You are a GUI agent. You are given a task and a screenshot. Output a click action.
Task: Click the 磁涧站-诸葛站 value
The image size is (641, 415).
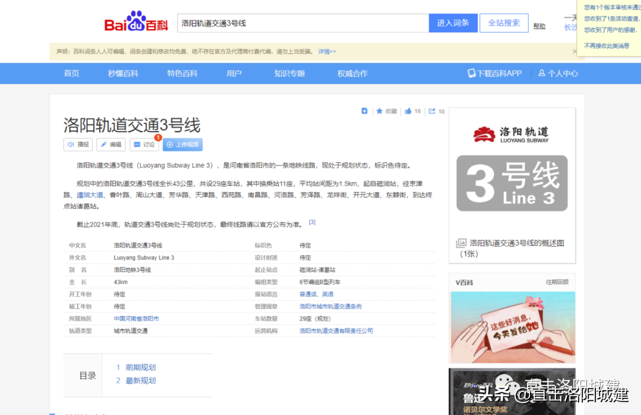317,270
